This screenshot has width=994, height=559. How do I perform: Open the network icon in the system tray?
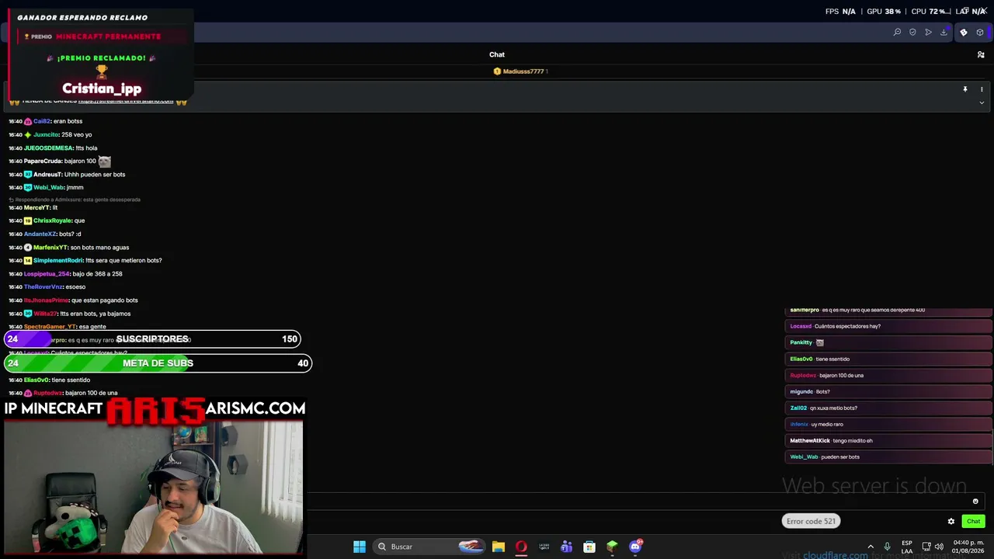coord(926,547)
